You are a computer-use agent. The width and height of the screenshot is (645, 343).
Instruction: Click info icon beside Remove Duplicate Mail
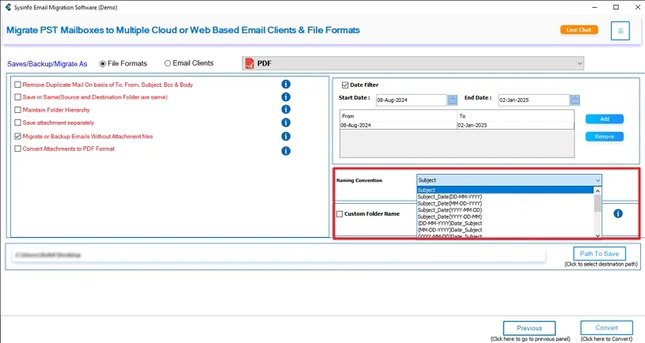pyautogui.click(x=286, y=85)
